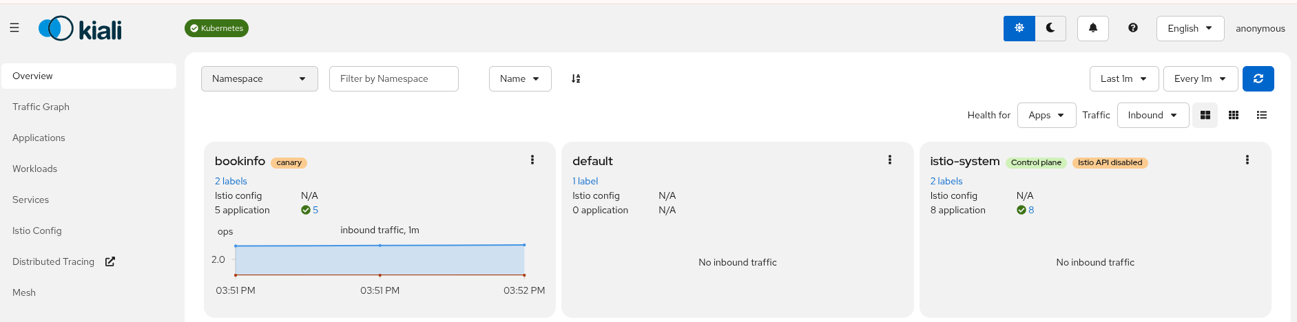Click the Filter by Namespace input field
Image resolution: width=1297 pixels, height=322 pixels.
[393, 78]
